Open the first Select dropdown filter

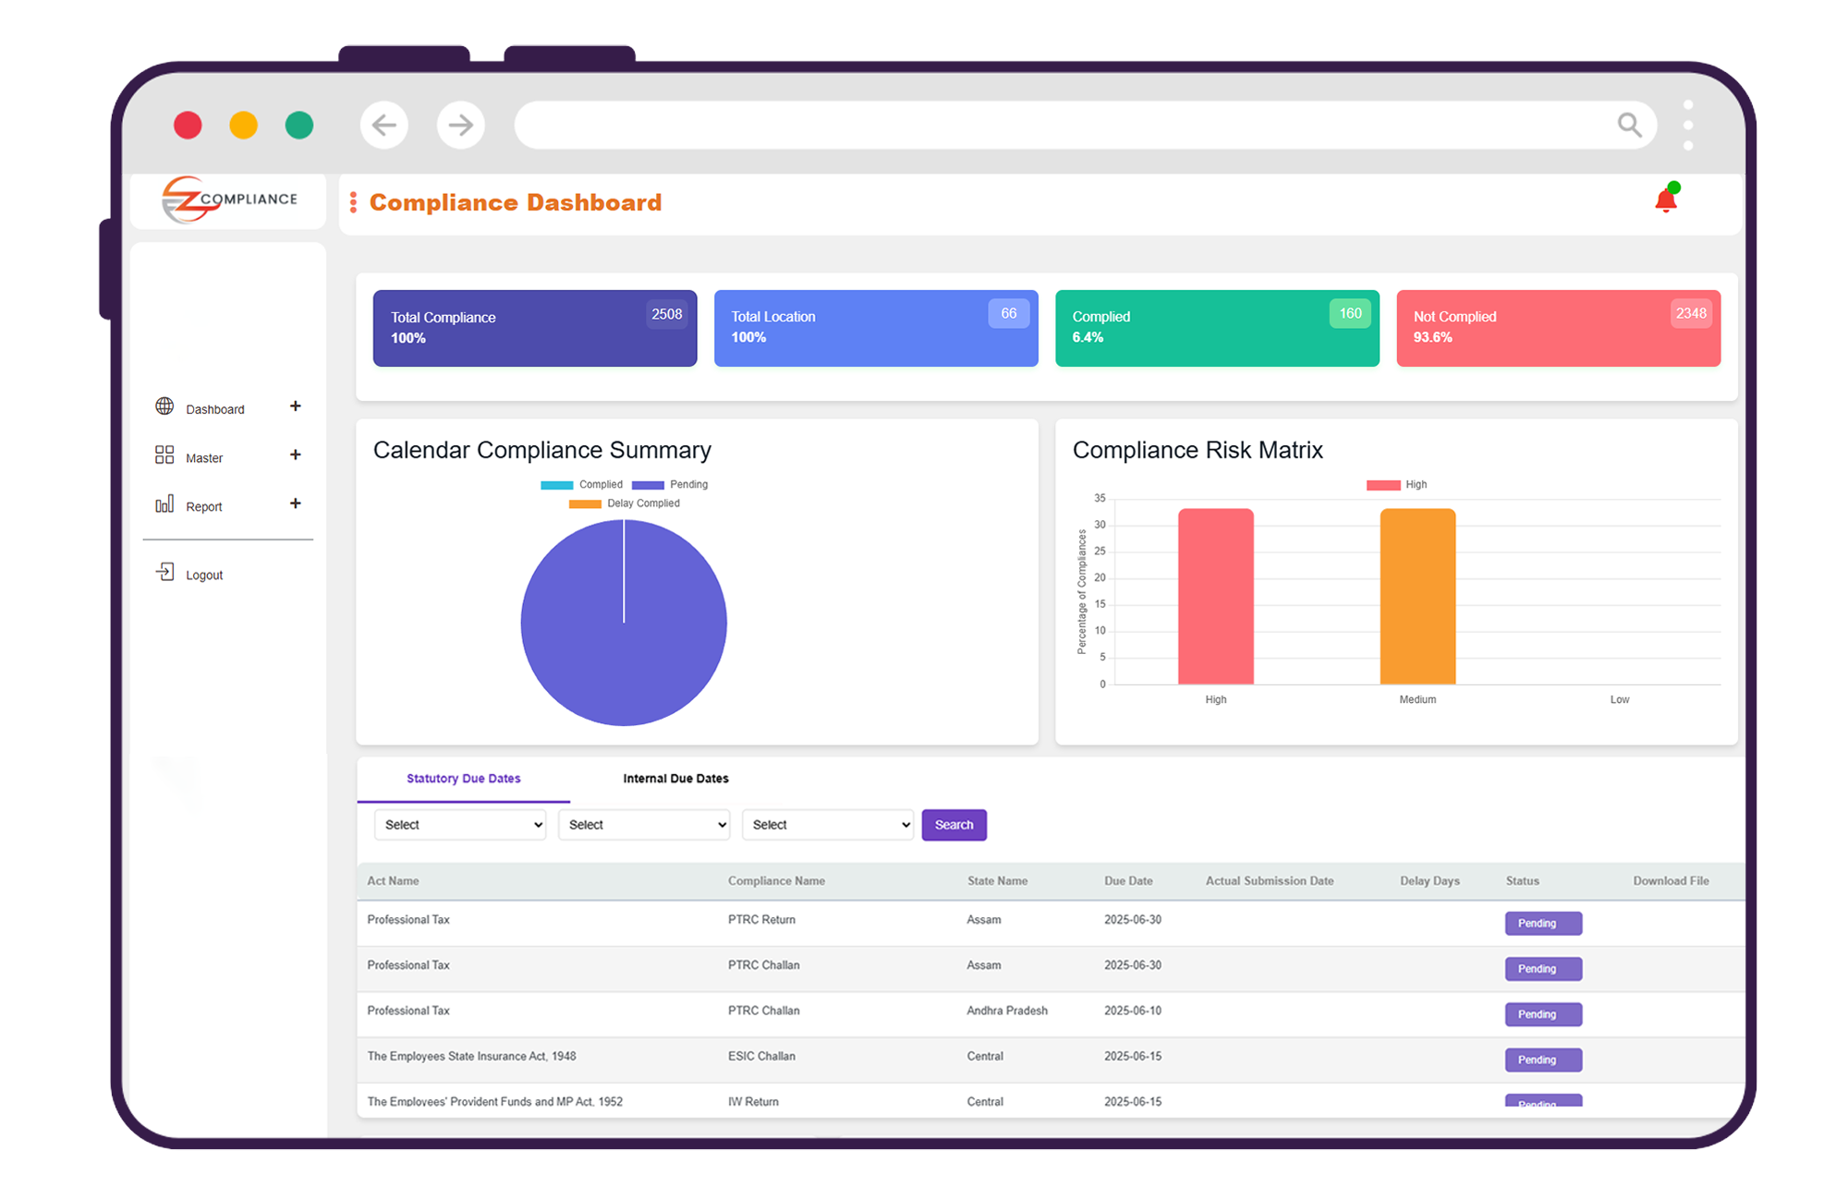pyautogui.click(x=460, y=825)
